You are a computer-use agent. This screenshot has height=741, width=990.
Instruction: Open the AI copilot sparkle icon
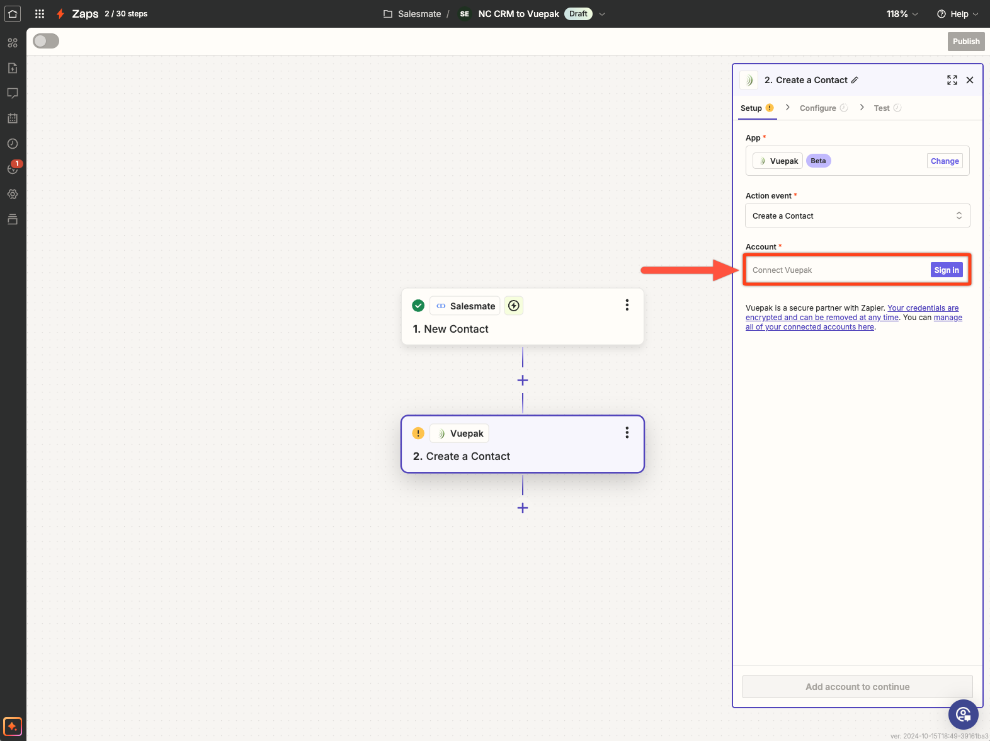point(13,726)
